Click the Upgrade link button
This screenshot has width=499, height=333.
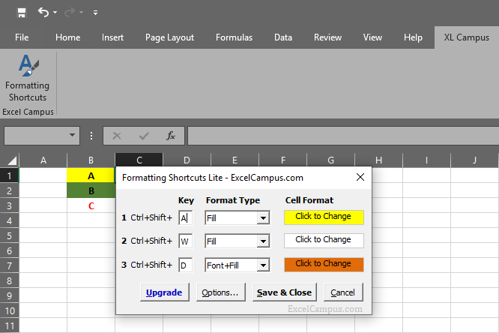click(165, 292)
